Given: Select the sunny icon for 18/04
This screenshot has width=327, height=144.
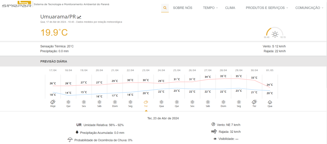Looking at the screenshot, I should click(68, 102).
